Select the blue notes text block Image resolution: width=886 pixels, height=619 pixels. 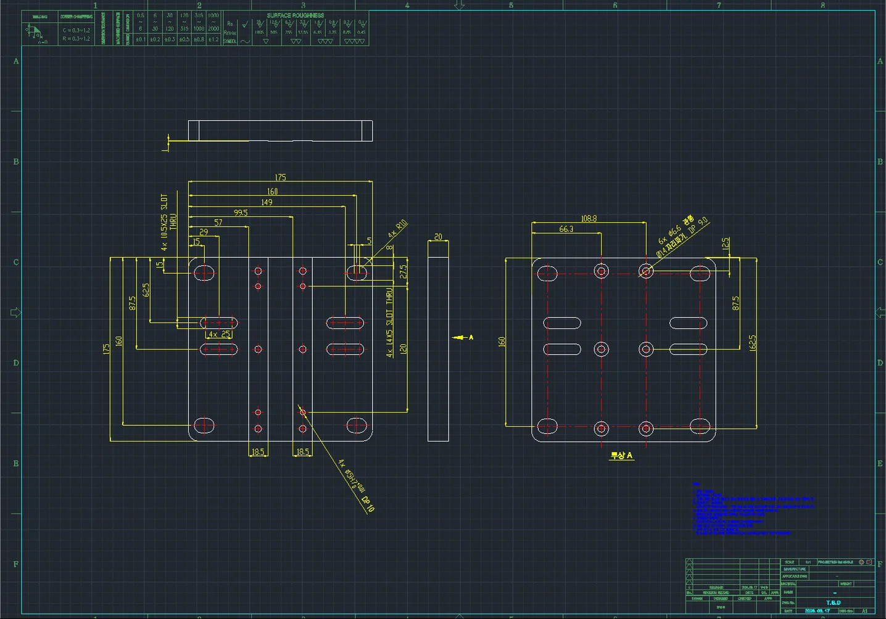click(x=753, y=509)
